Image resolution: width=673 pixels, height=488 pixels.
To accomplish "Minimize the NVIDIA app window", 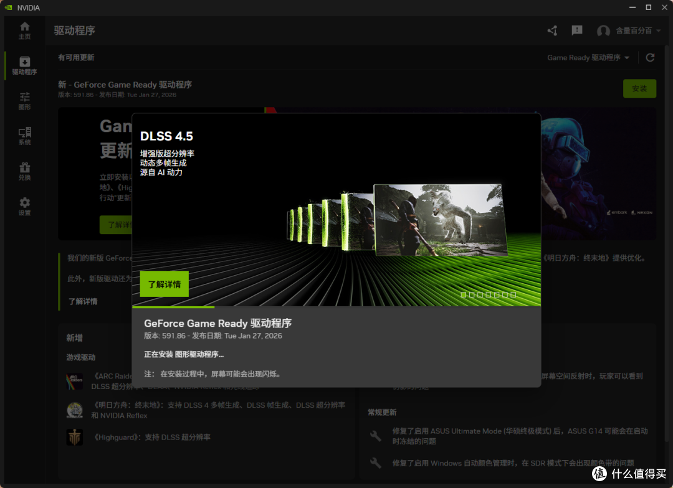I will click(x=632, y=7).
